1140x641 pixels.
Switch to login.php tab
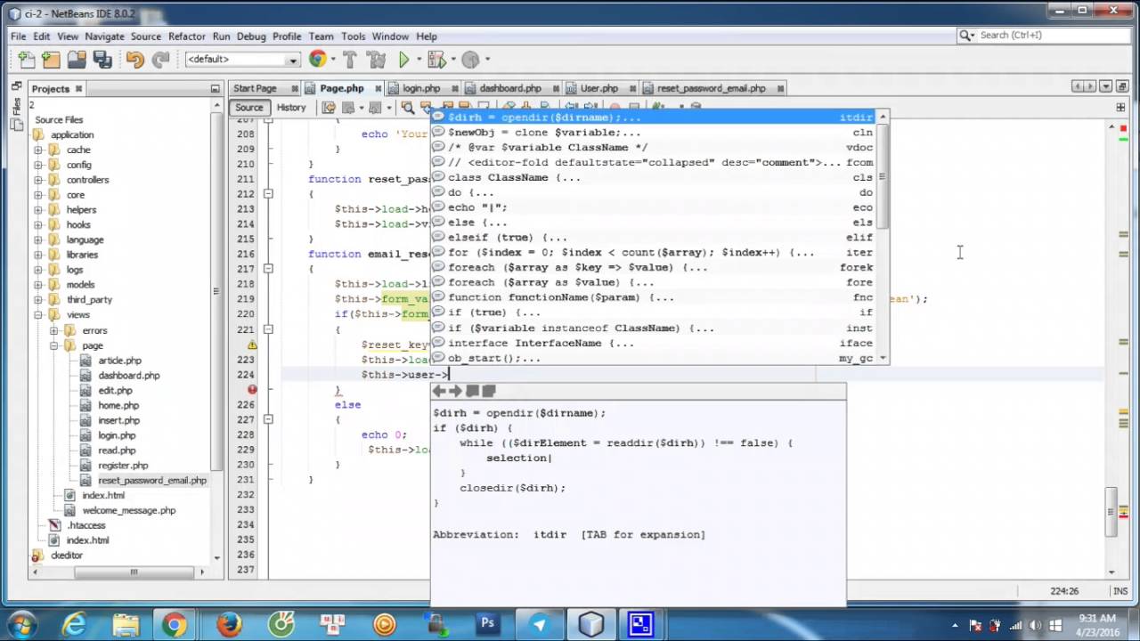420,89
